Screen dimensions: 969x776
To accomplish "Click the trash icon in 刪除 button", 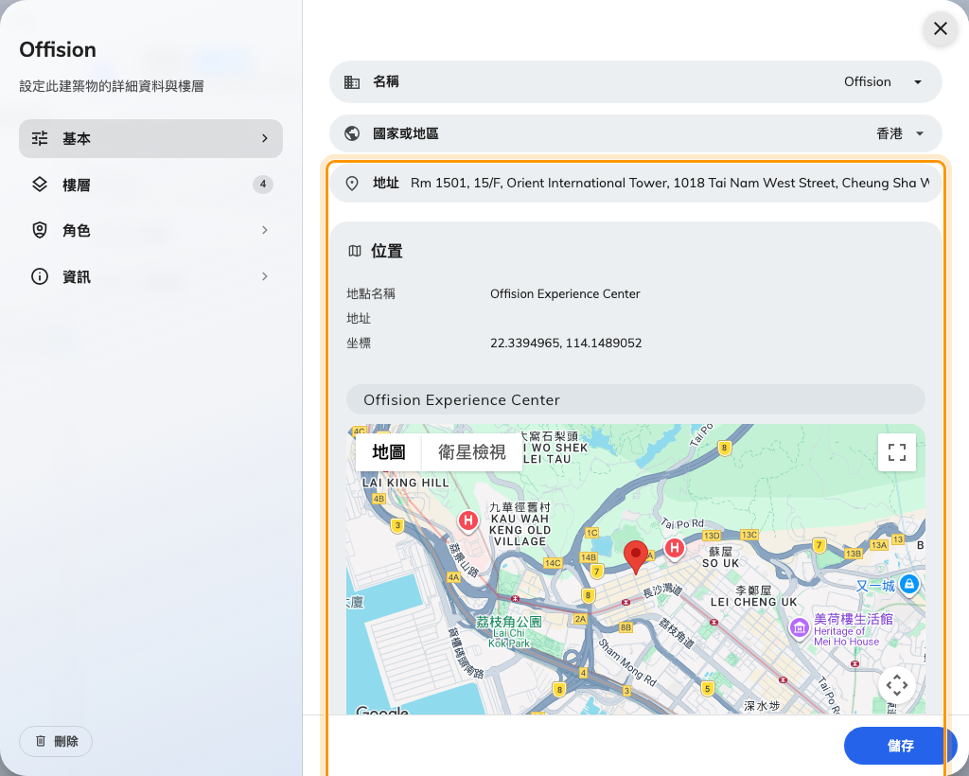I will 41,741.
